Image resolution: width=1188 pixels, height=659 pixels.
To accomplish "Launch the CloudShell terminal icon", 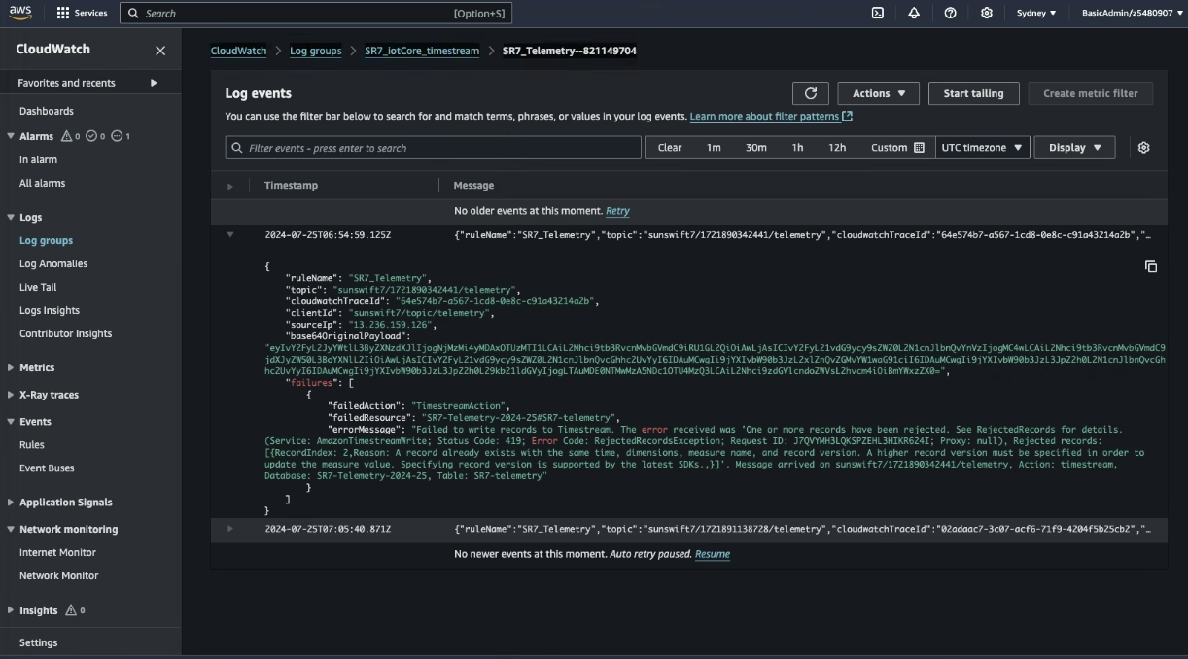I will [877, 13].
